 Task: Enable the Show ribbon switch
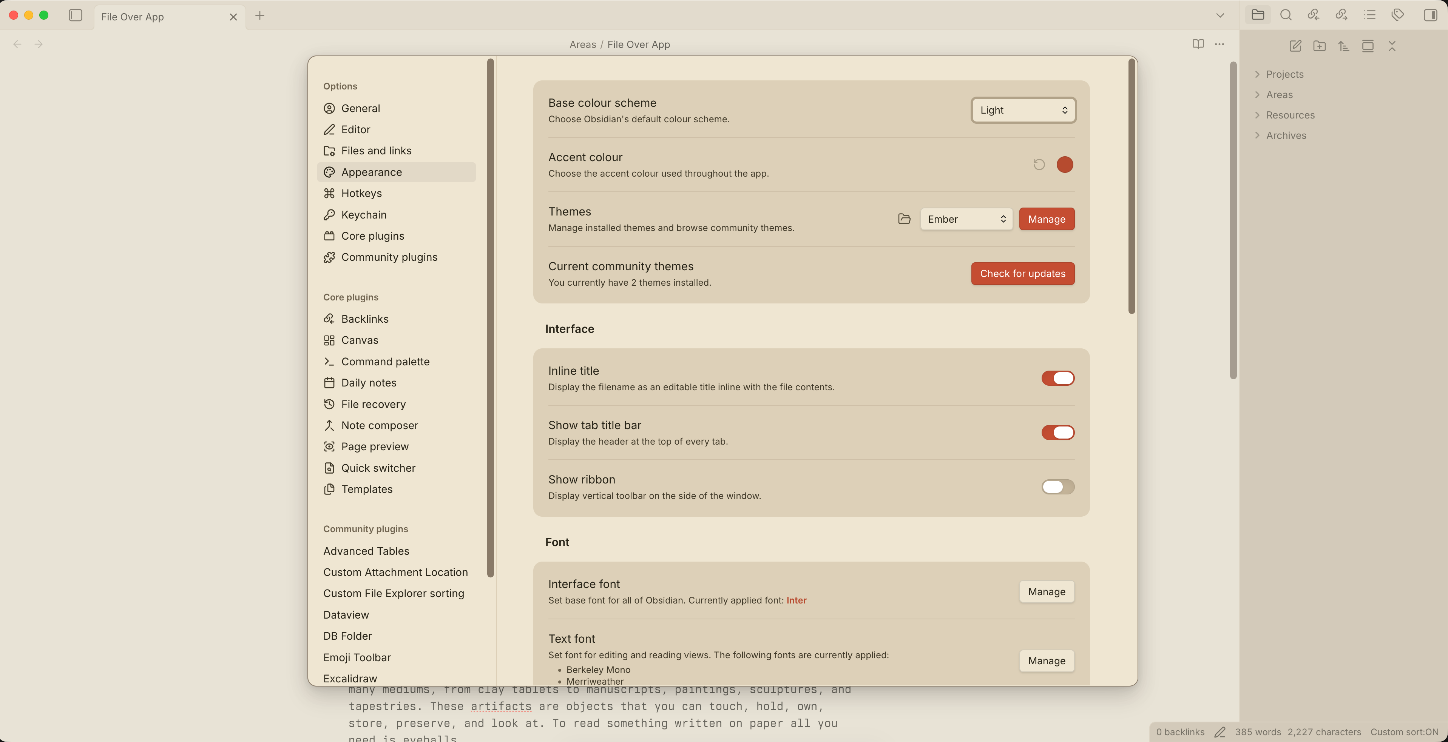(1057, 487)
